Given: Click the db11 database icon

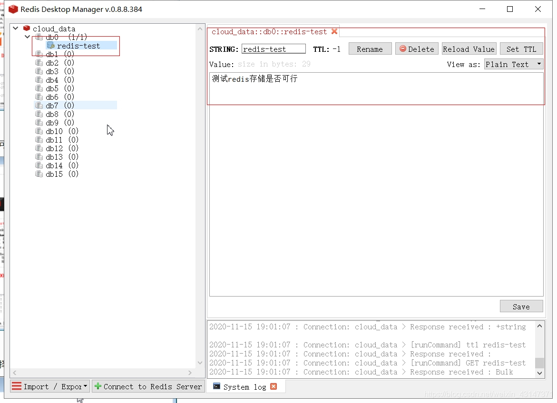Looking at the screenshot, I should (39, 140).
